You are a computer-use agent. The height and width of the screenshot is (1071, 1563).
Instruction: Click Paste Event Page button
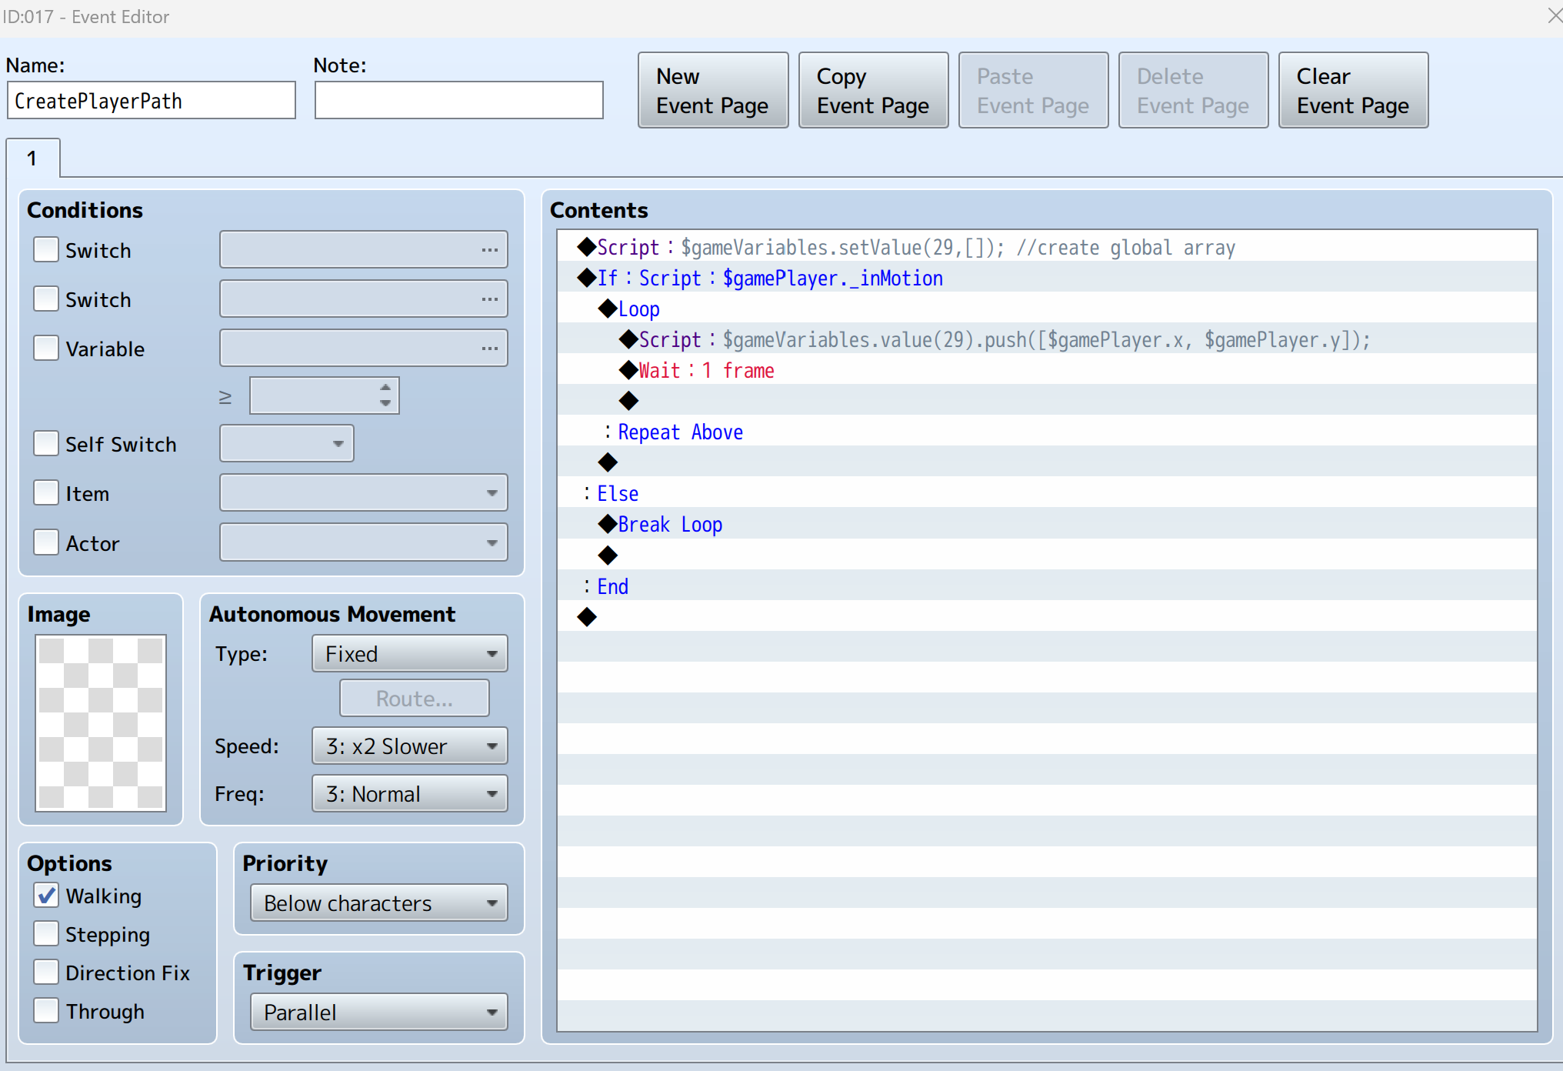1033,91
